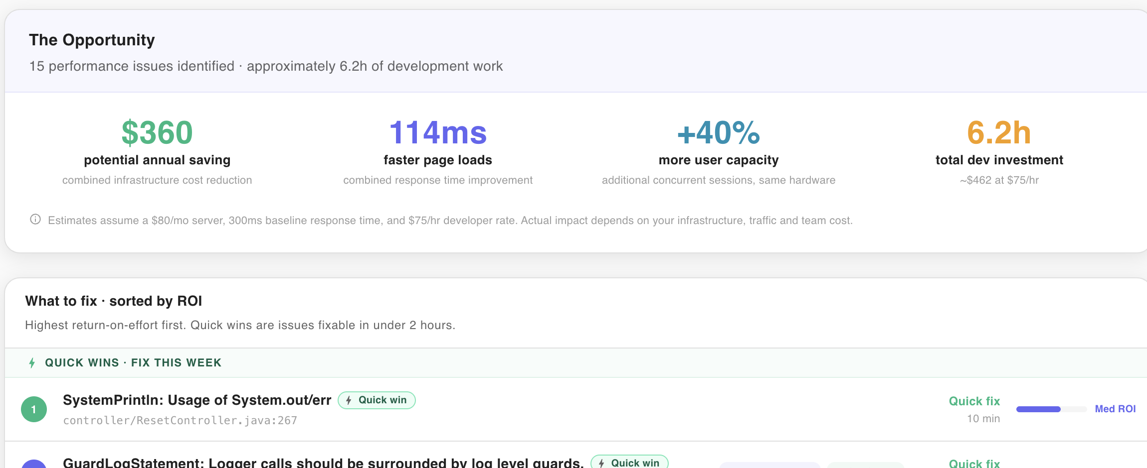Click the +40% more user capacity figure
The width and height of the screenshot is (1147, 468).
719,132
